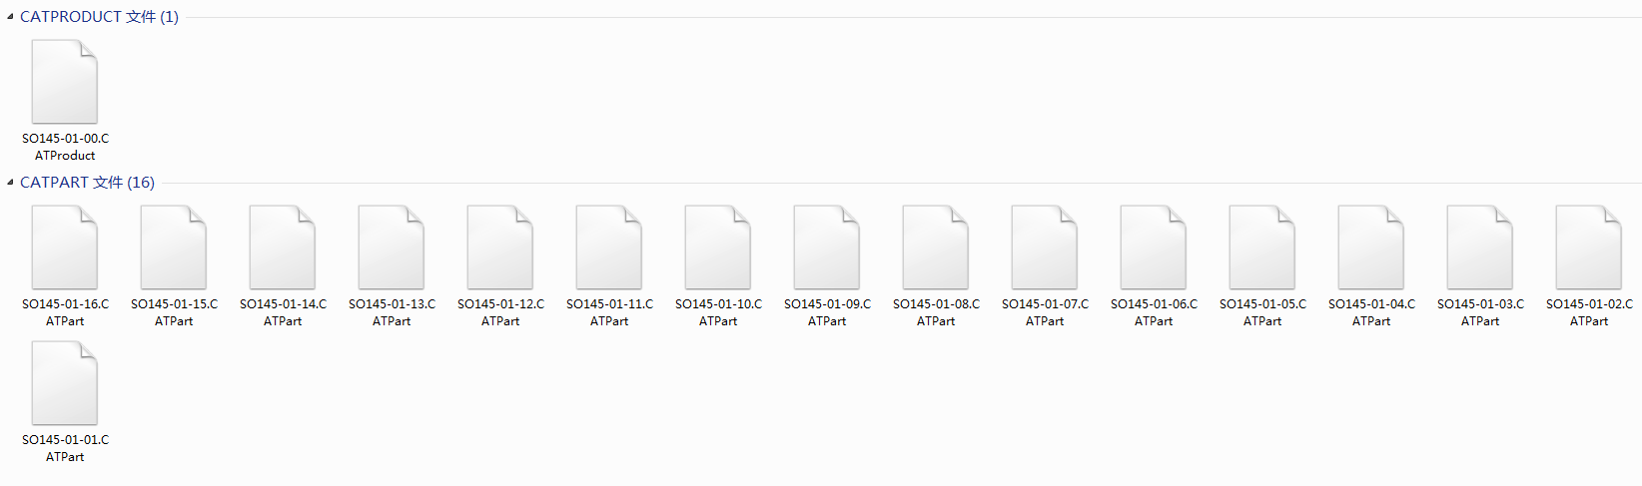Select the SO145-01-08.CATPart file icon
Screen dimensions: 1642x486
936,247
